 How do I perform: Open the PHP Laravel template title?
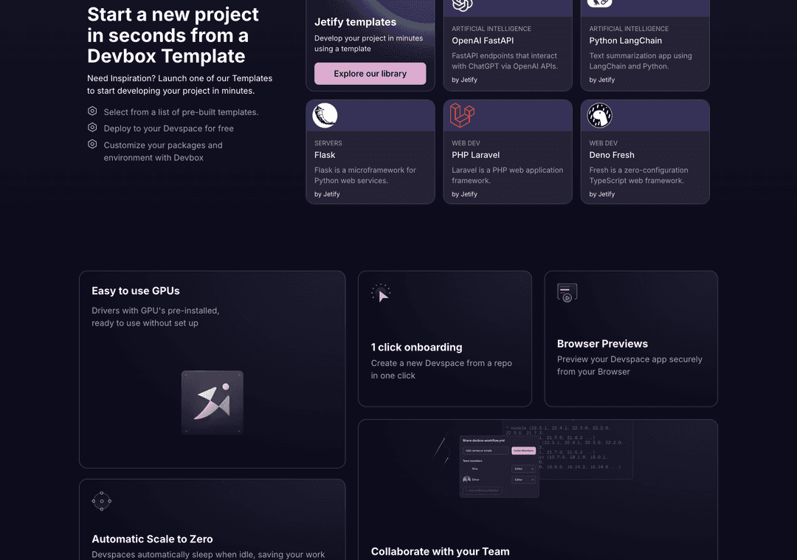click(x=475, y=155)
